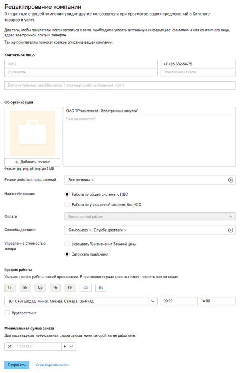This screenshot has height=373, width=240.
Task: Click the 'ФИО' input field
Action: click(x=81, y=64)
